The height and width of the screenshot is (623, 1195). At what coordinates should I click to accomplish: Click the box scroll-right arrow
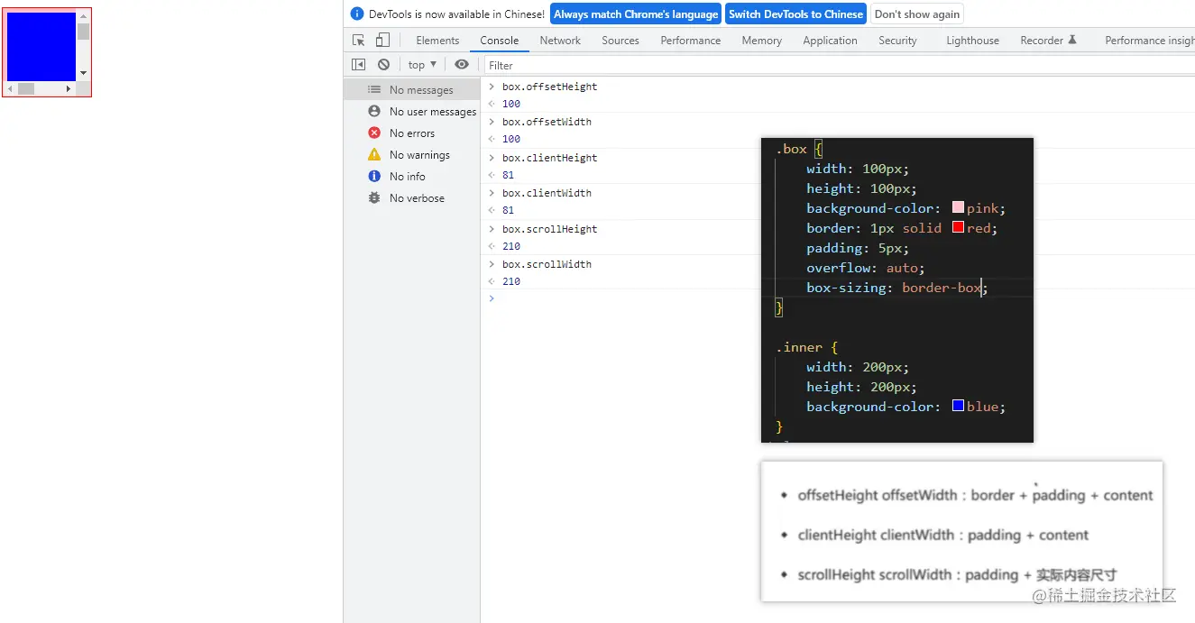pos(69,88)
